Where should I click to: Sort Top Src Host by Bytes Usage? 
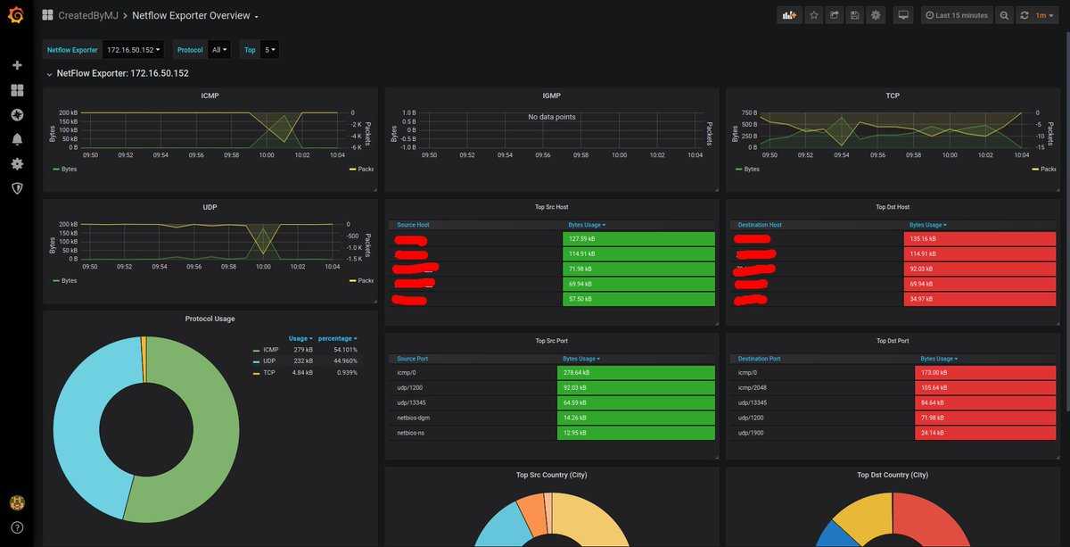click(x=587, y=225)
